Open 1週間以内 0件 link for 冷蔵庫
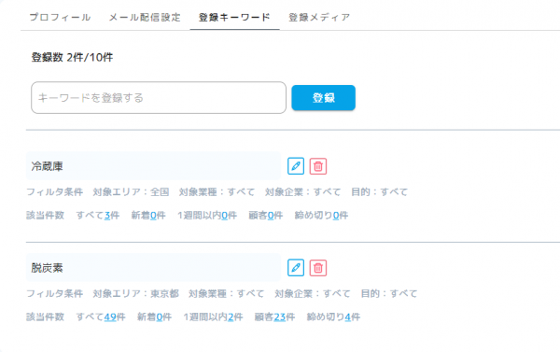Screen dimensions: 560x352 pos(225,216)
